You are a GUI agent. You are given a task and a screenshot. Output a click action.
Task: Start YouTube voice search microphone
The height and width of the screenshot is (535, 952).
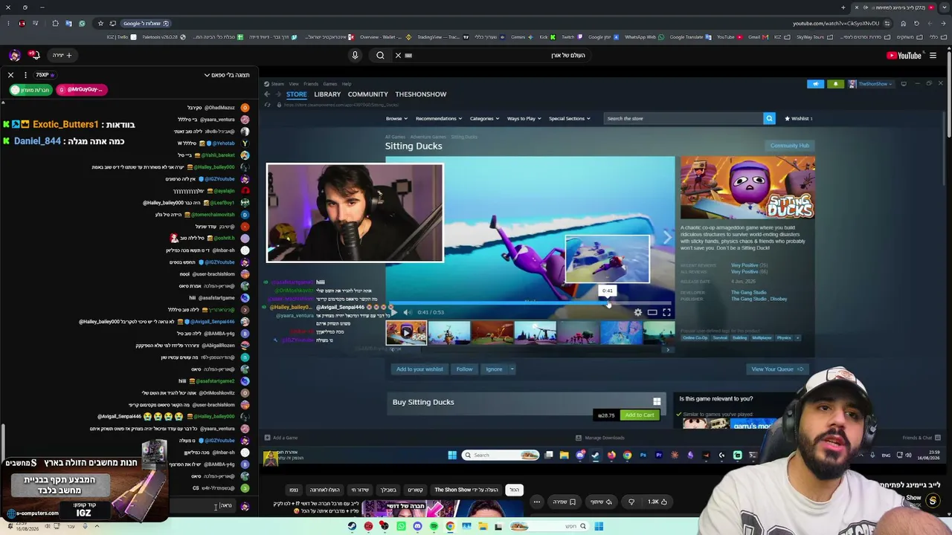tap(355, 55)
